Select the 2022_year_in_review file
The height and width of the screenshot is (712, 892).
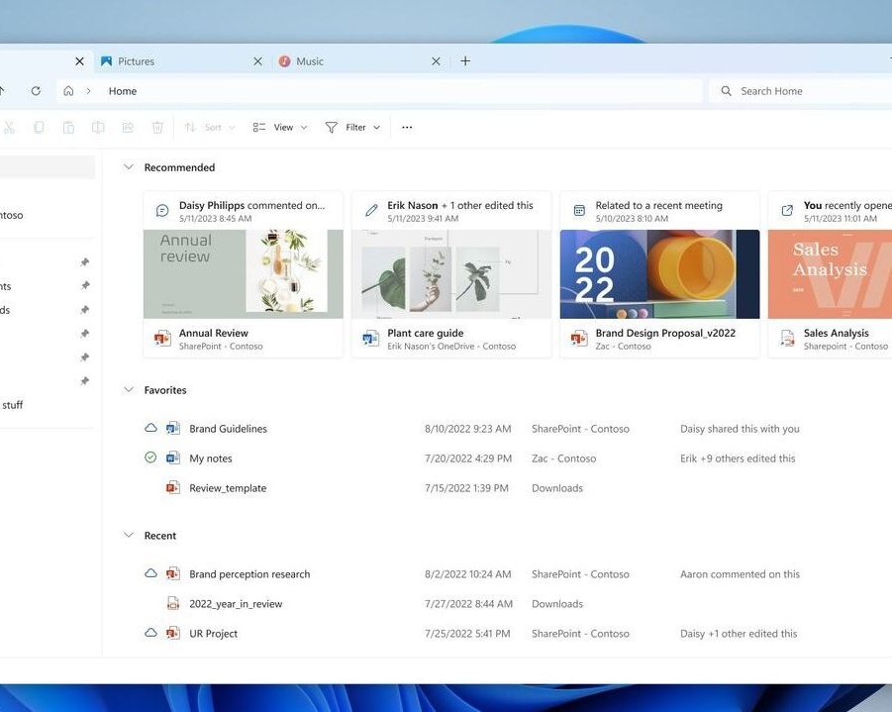[236, 604]
